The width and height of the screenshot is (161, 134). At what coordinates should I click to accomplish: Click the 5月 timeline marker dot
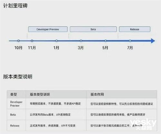coord(106,41)
